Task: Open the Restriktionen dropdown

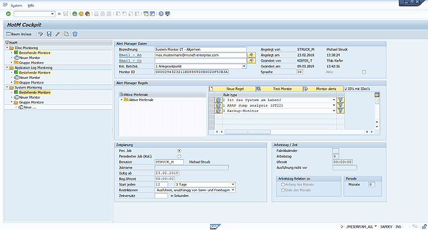Action: point(233,190)
